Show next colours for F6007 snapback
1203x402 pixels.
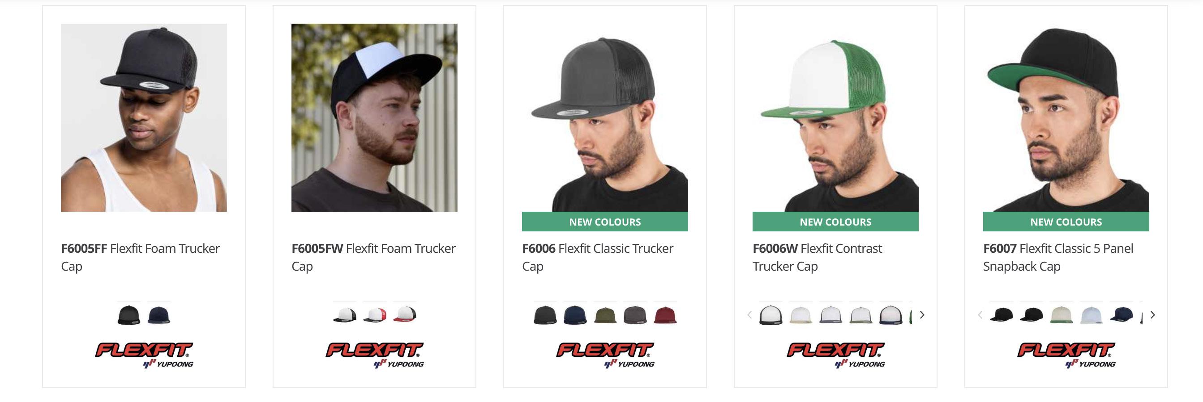[1152, 315]
